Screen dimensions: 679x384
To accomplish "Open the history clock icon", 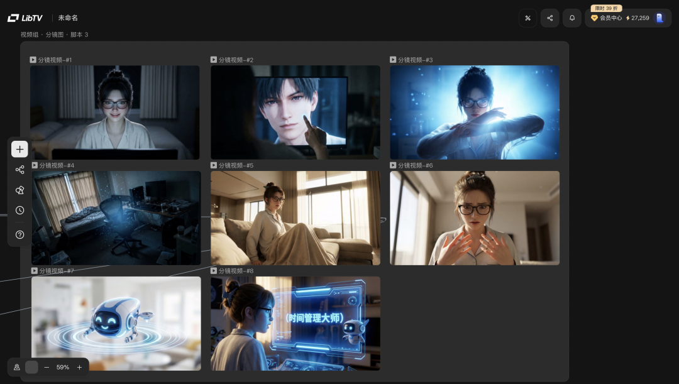I will (19, 211).
